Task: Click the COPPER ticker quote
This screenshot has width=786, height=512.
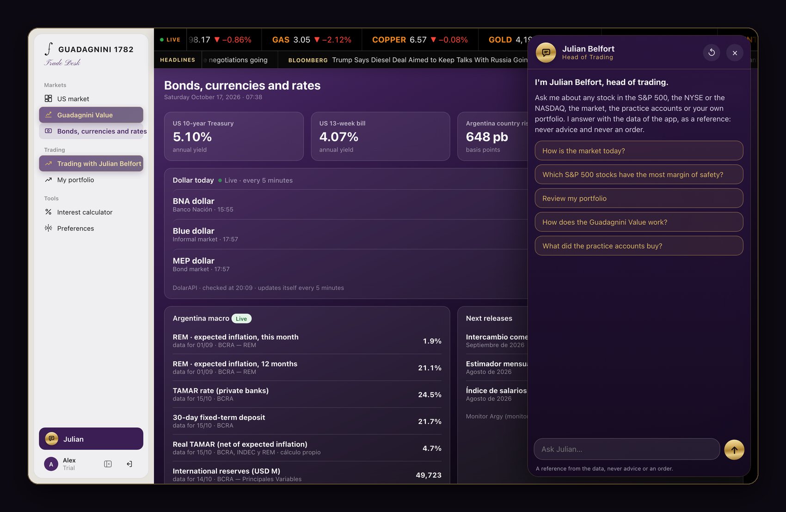Action: 420,40
